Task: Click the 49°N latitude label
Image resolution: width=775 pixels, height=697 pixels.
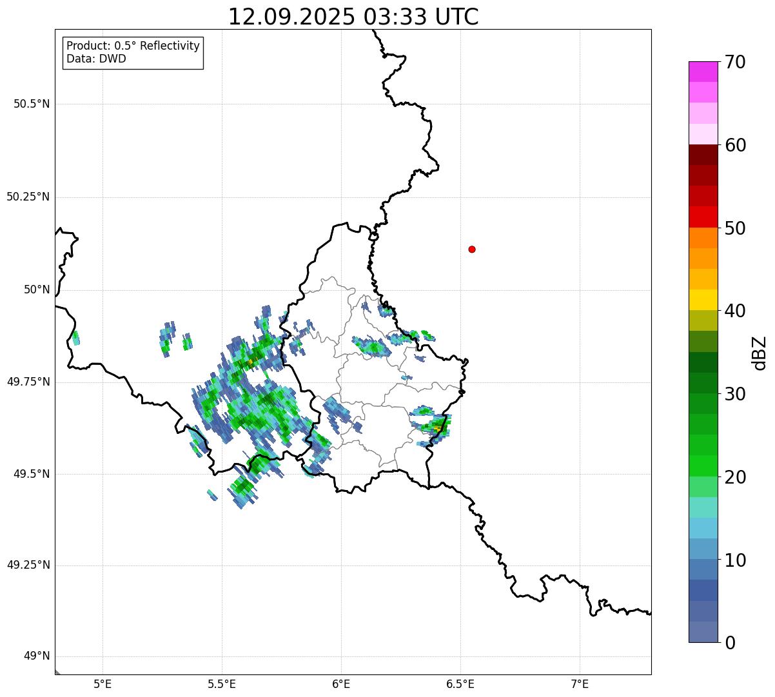Action: (x=37, y=656)
